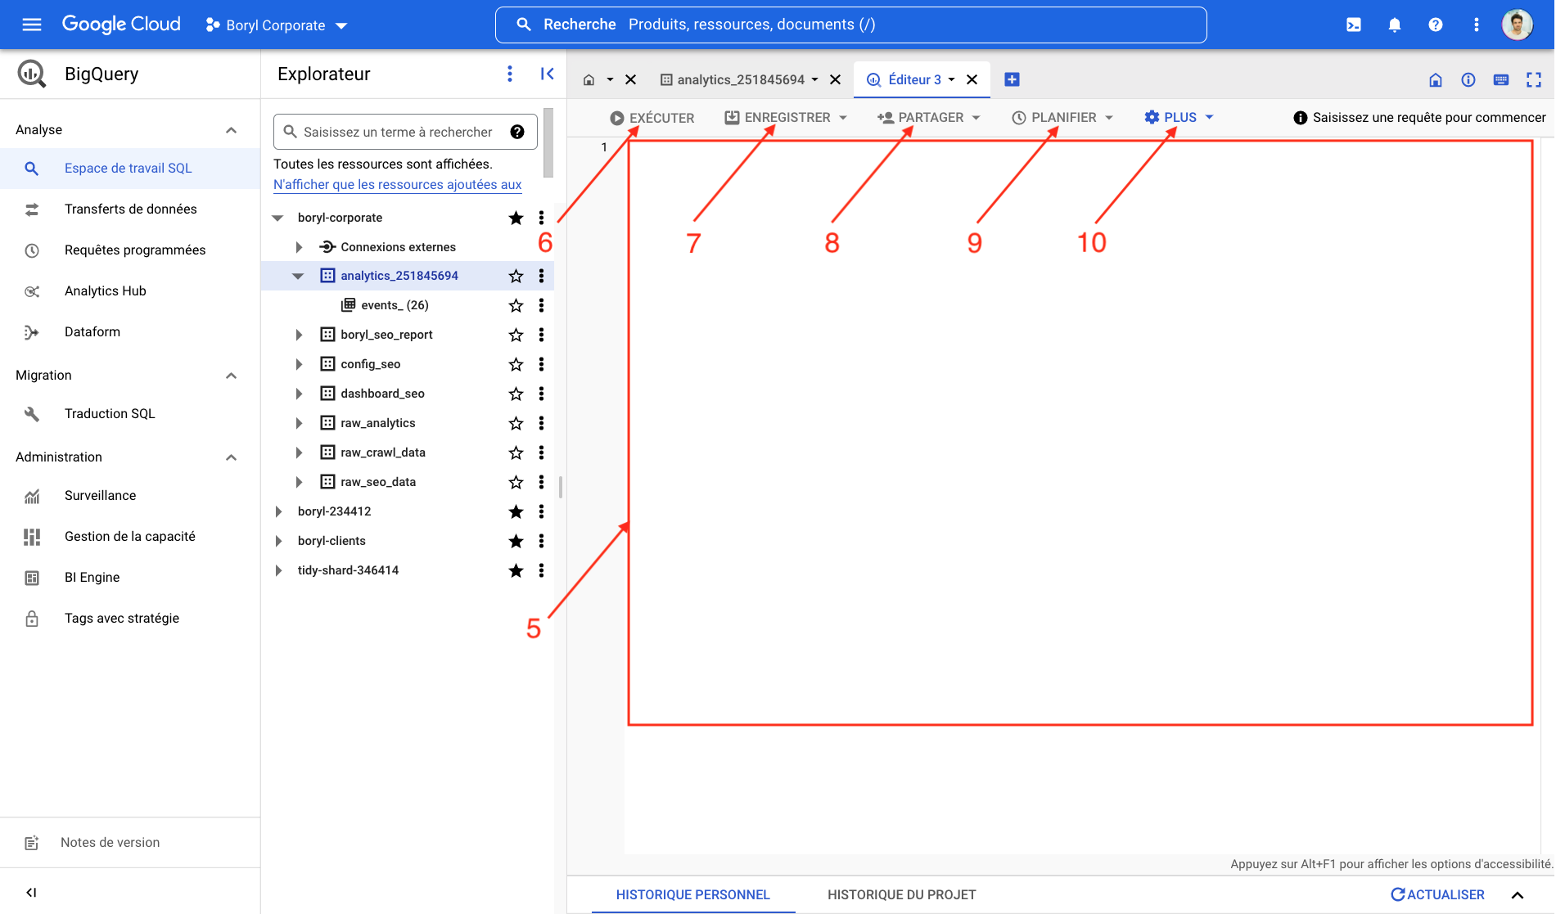Expand the editor to fullscreen
The width and height of the screenshot is (1556, 914).
pyautogui.click(x=1534, y=79)
